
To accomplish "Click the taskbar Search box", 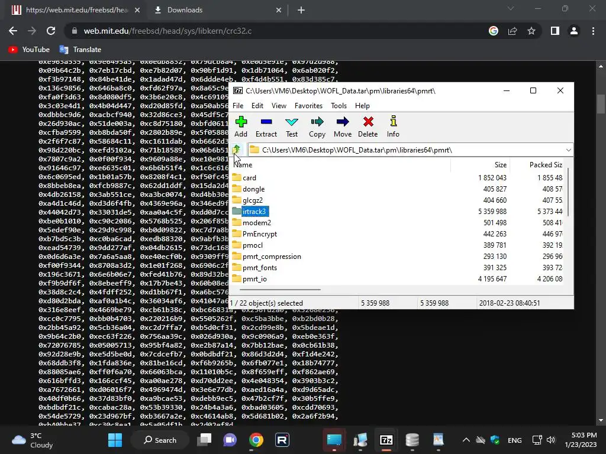I will [160, 440].
